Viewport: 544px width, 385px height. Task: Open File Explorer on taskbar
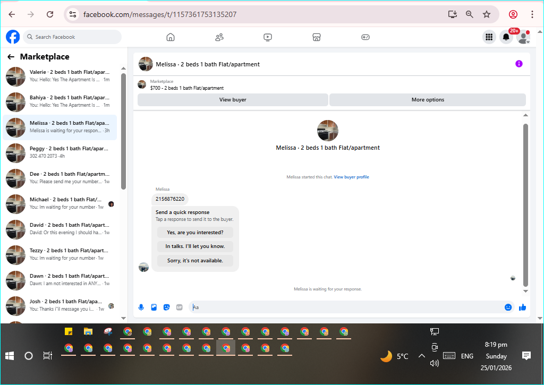(88, 331)
